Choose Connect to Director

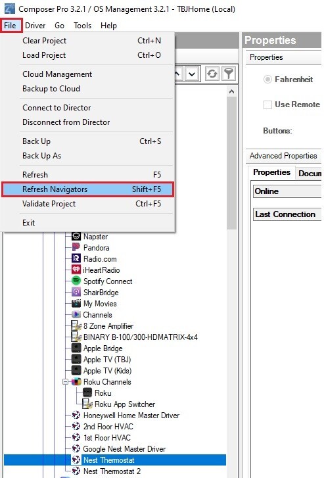[x=88, y=108]
